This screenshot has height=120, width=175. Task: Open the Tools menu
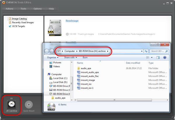click(x=23, y=9)
